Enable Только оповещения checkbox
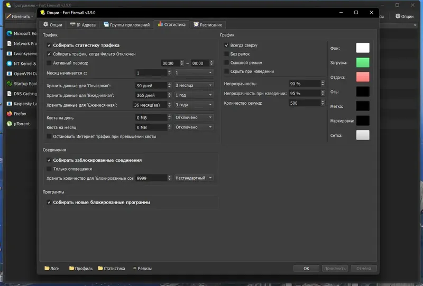The height and width of the screenshot is (286, 423). pyautogui.click(x=49, y=169)
